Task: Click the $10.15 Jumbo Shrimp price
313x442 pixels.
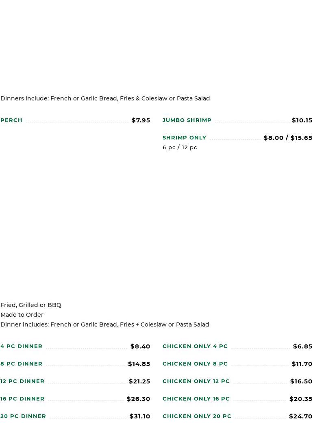Action: tap(302, 120)
